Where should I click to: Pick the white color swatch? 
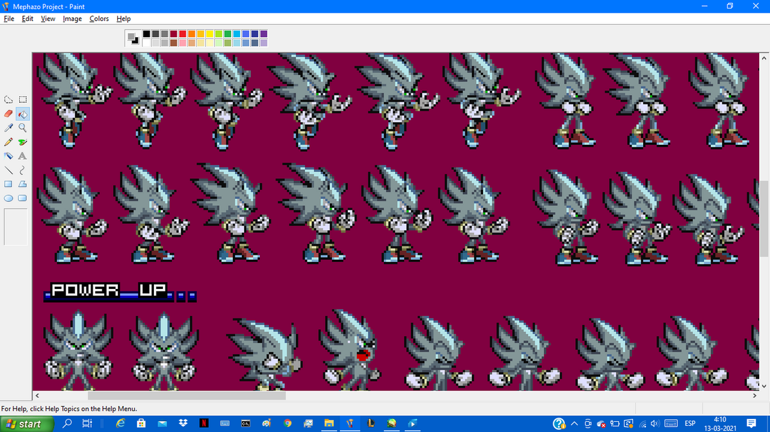[x=146, y=43]
